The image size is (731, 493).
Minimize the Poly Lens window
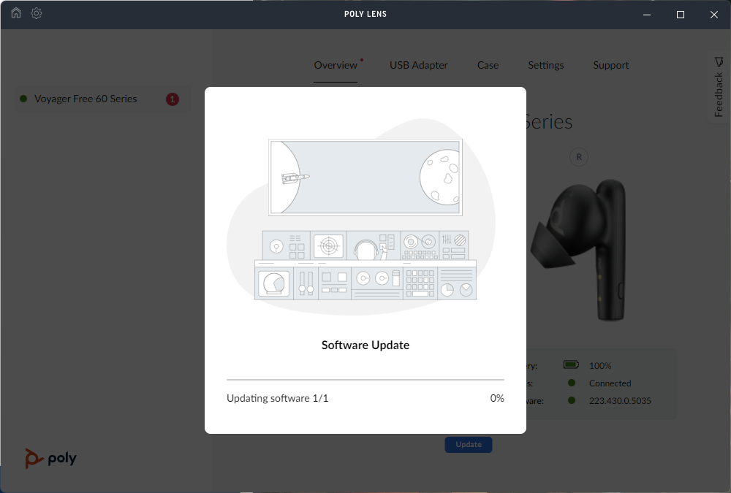pos(647,15)
